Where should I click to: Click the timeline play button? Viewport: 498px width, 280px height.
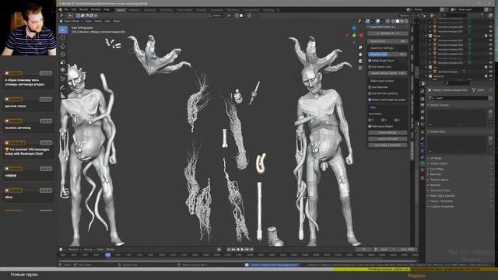click(x=242, y=250)
